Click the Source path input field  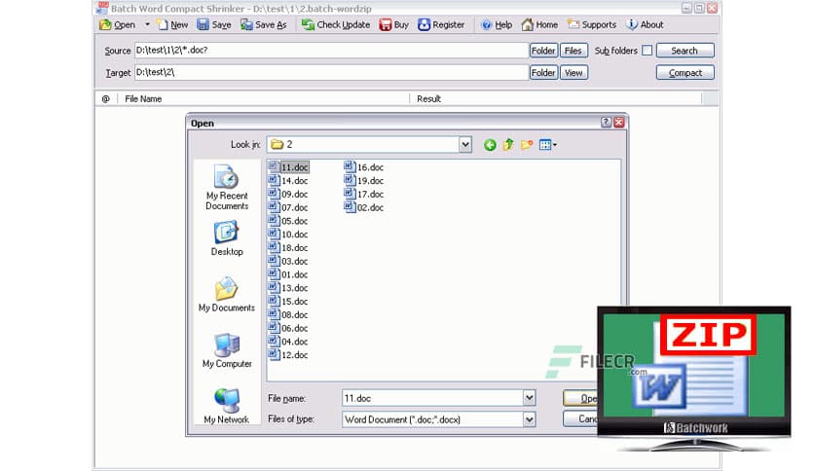pyautogui.click(x=330, y=51)
